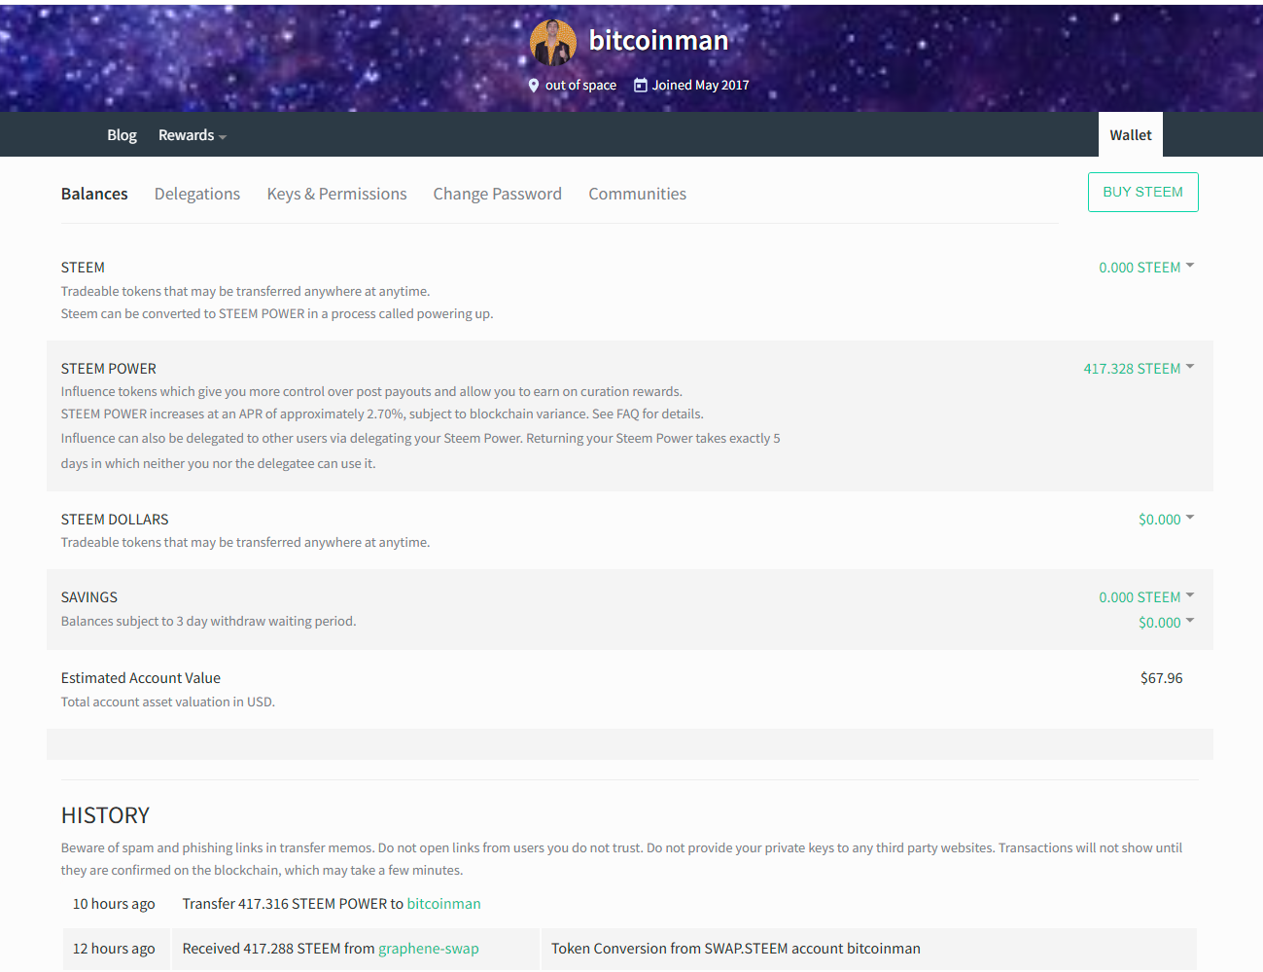Click 'Total account asset valuation in USD.' text

(x=168, y=702)
